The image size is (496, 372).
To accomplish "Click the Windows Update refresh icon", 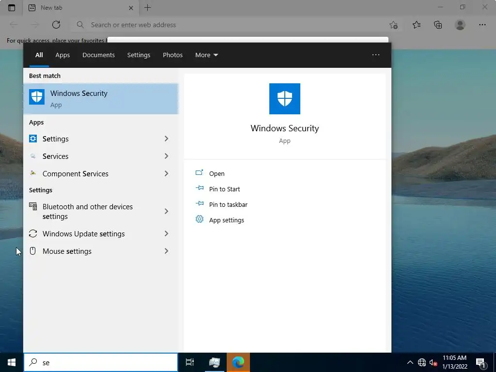I will [33, 233].
